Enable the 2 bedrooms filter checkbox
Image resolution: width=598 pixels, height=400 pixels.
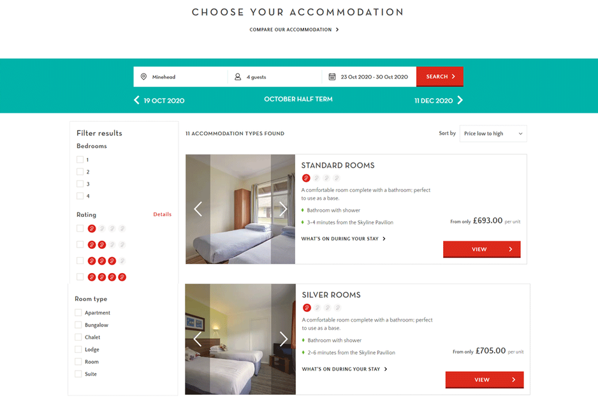click(79, 172)
